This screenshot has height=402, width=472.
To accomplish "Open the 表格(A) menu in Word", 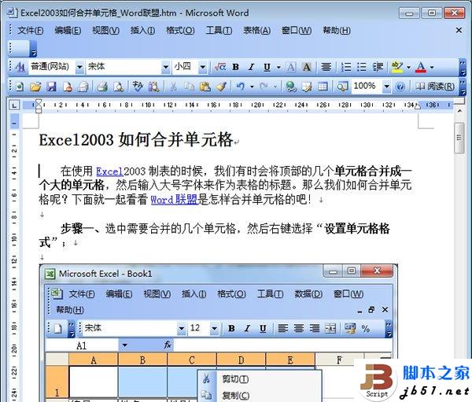I will 256,31.
